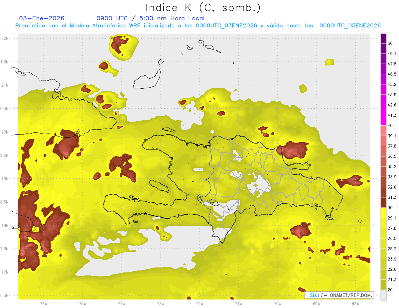
Task: Click the "21N" latitude label
Action: 6,85
